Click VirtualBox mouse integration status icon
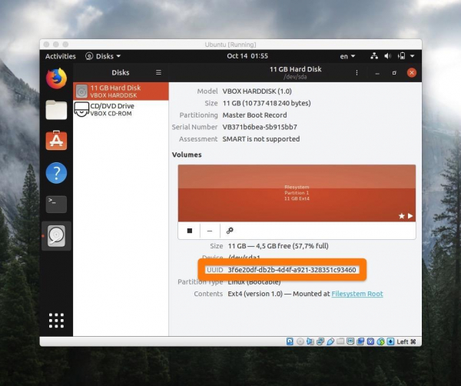This screenshot has height=386, width=461. pos(381,341)
